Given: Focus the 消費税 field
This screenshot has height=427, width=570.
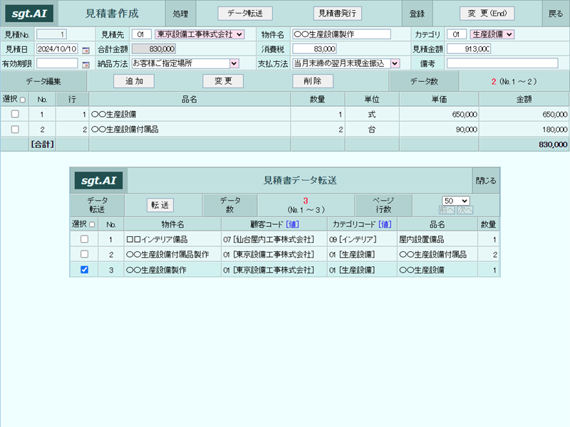Looking at the screenshot, I should click(314, 49).
